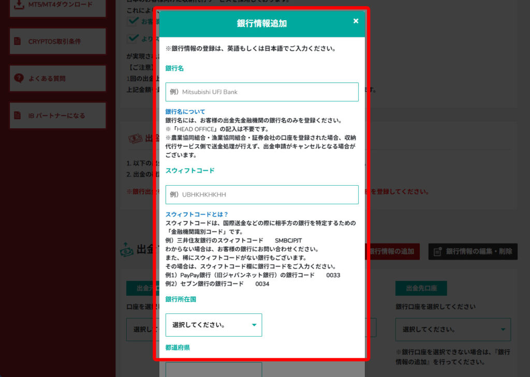530x377 pixels.
Task: Open MT5/MT4ダウンロード sidebar item
Action: click(x=58, y=6)
